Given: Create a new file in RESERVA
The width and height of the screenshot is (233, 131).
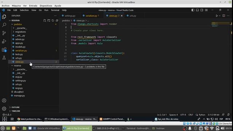Looking at the screenshot, I should (44, 20).
